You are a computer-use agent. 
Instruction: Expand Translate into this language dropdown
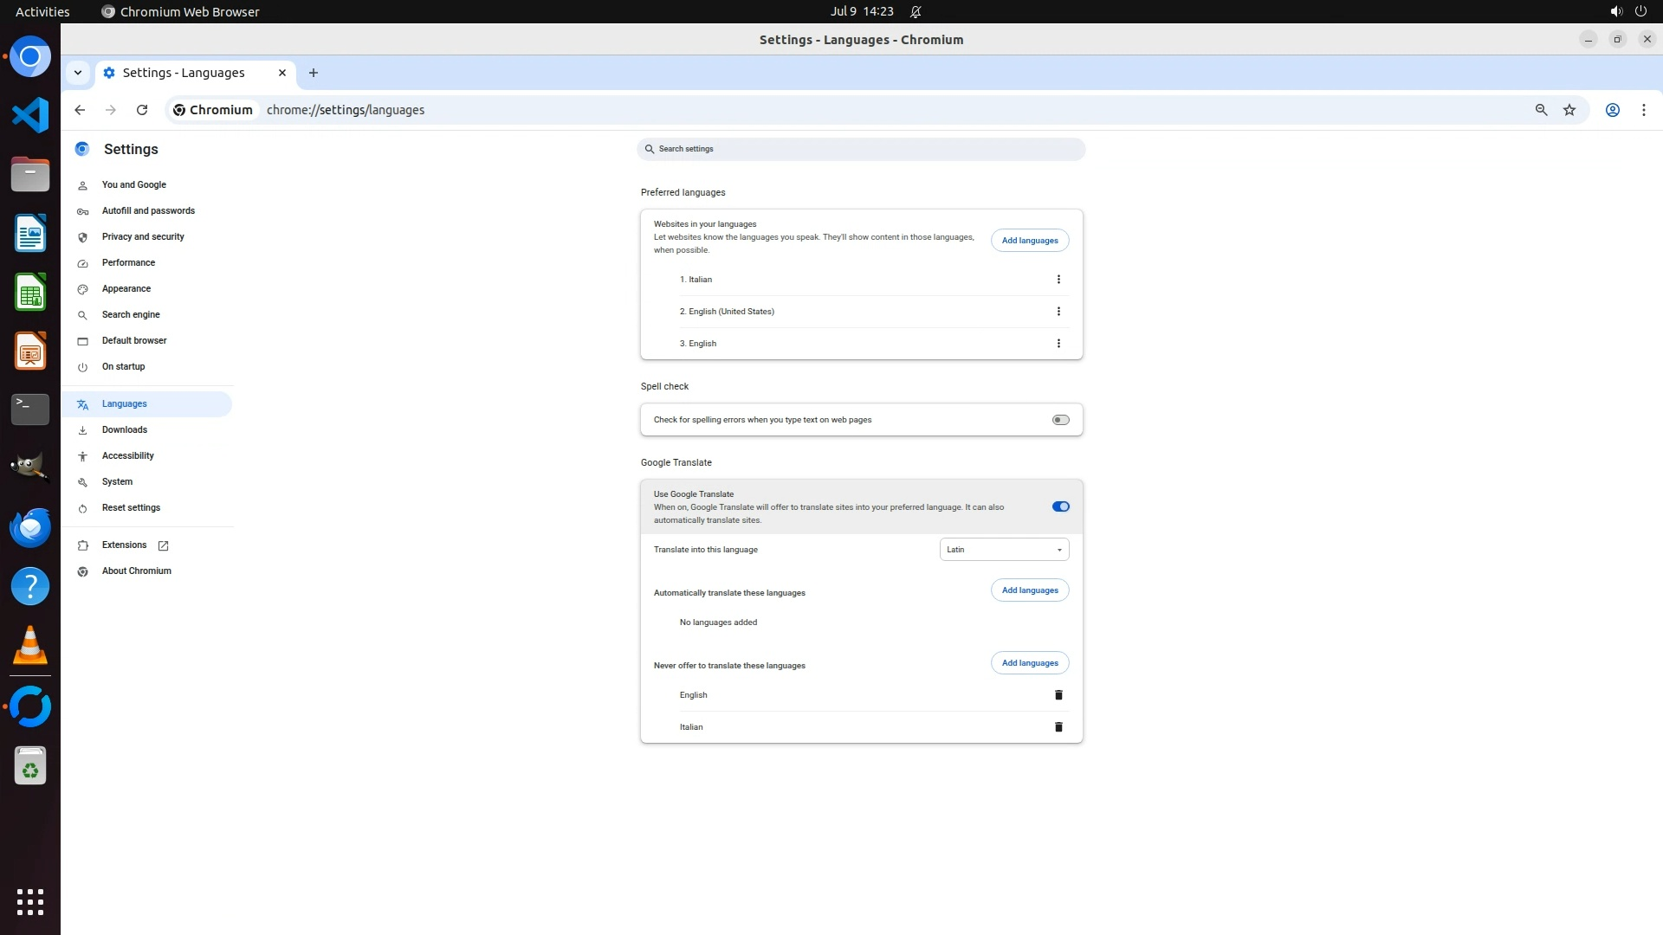(1004, 550)
